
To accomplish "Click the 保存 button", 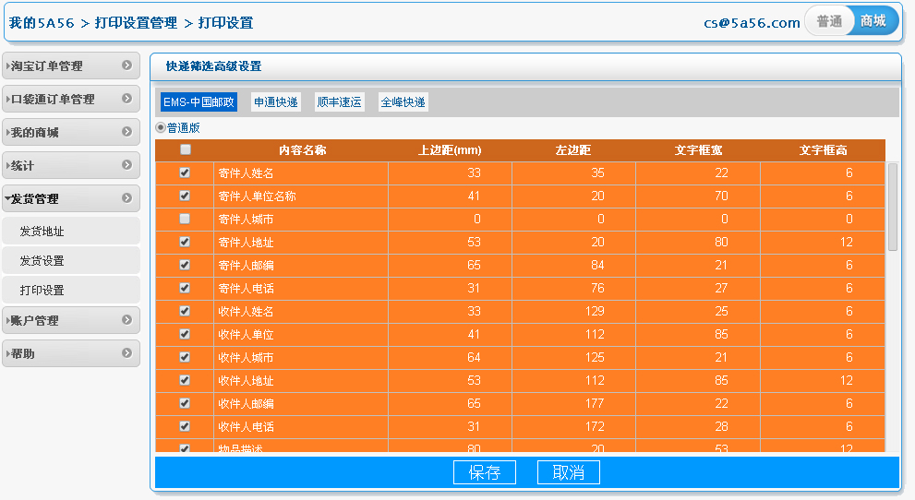I will coord(484,472).
